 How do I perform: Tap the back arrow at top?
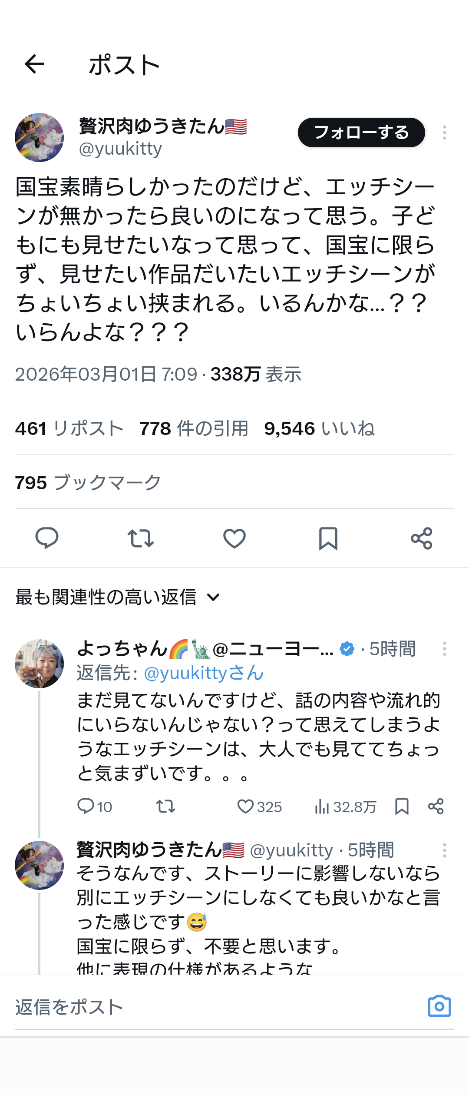[x=35, y=64]
